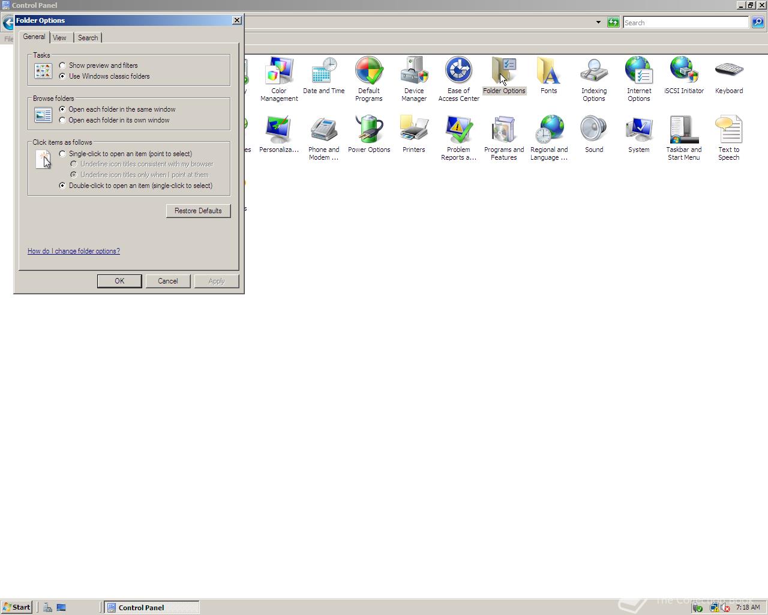Open Taskbar and Start Menu settings

pos(684,138)
